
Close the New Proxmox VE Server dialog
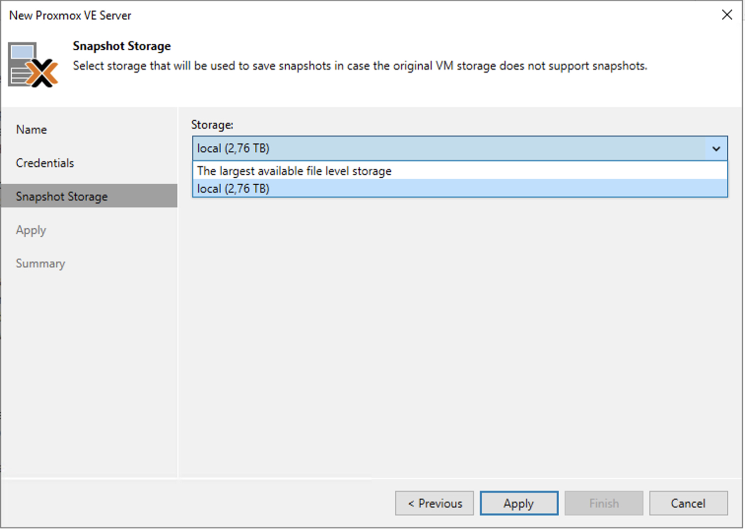(727, 15)
